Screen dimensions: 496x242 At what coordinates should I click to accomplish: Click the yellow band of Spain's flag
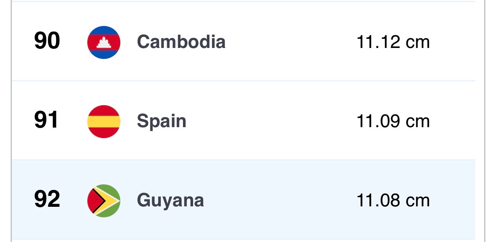[104, 121]
